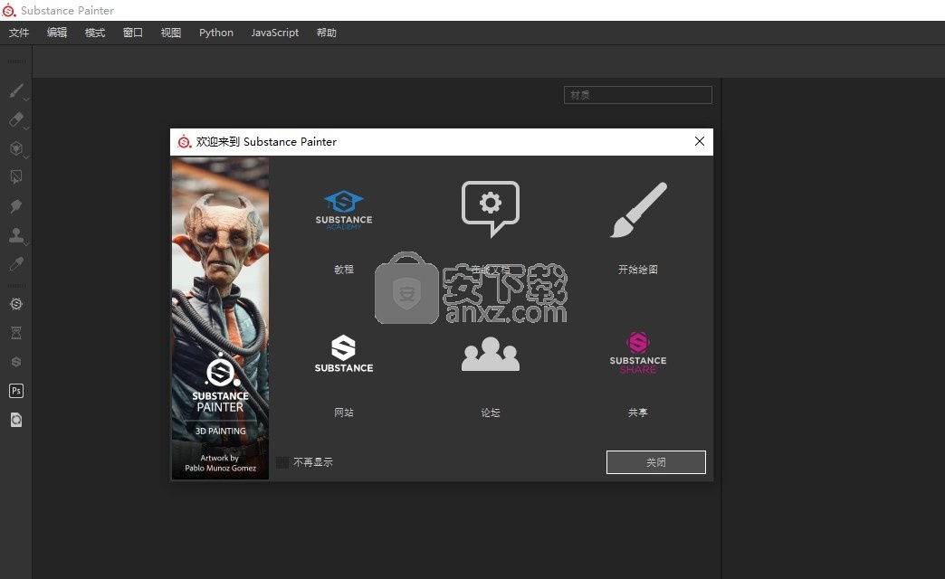Enable the 不再显示 checkbox
Screen dimensions: 945x579
coord(282,462)
